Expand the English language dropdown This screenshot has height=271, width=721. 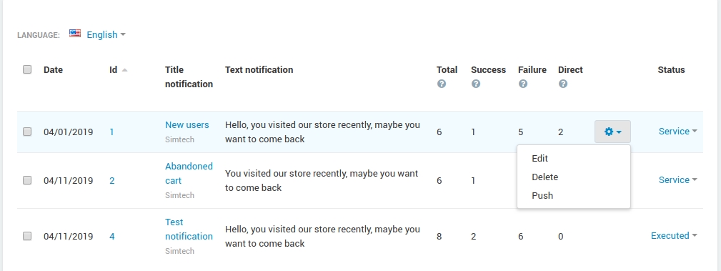coord(106,34)
